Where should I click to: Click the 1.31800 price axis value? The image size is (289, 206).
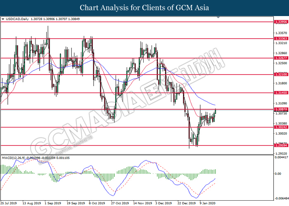281,83
